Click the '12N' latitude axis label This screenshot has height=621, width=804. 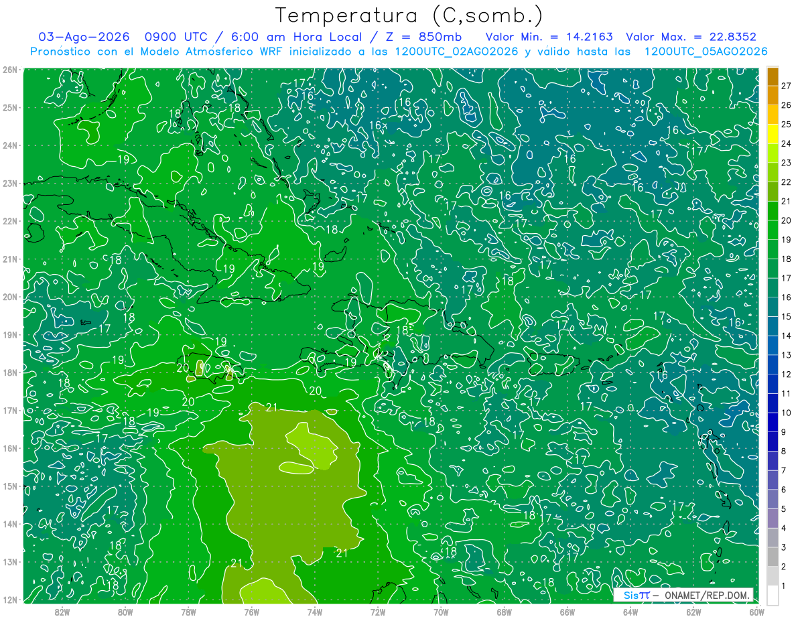point(10,600)
